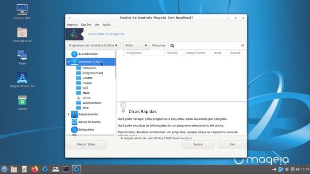Select KDE subcategory
Image resolution: width=310 pixels, height=174 pixels.
coord(85,88)
